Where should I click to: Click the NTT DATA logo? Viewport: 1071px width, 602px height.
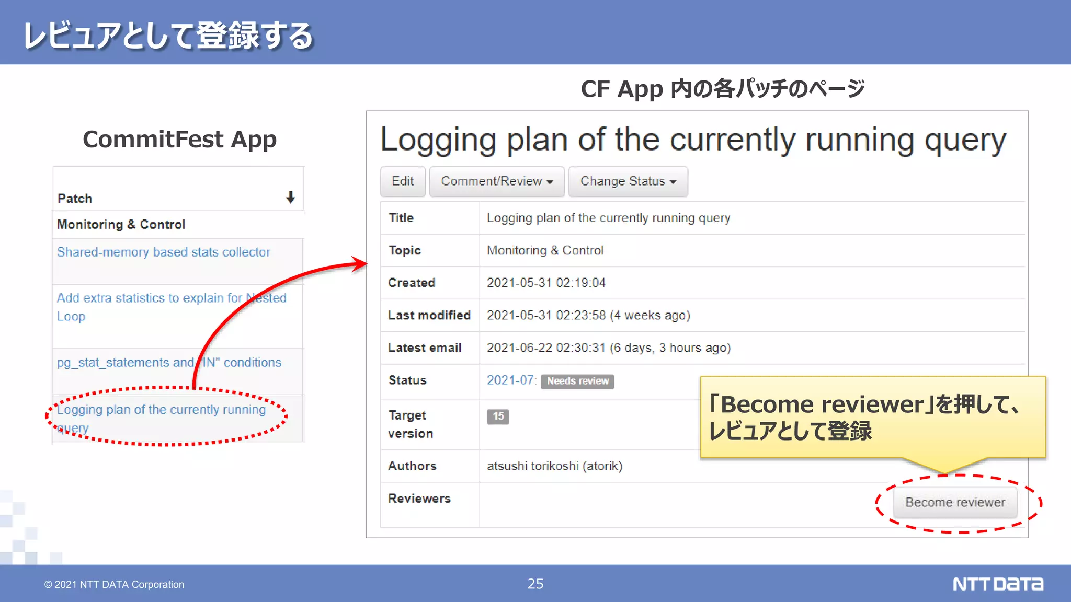998,584
